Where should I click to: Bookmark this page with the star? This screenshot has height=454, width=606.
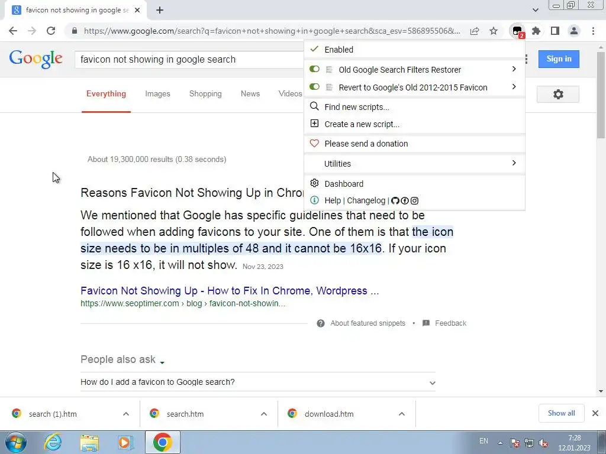tap(494, 31)
